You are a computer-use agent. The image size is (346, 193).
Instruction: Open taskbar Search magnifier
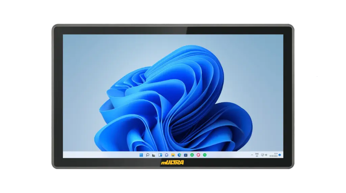148,155
